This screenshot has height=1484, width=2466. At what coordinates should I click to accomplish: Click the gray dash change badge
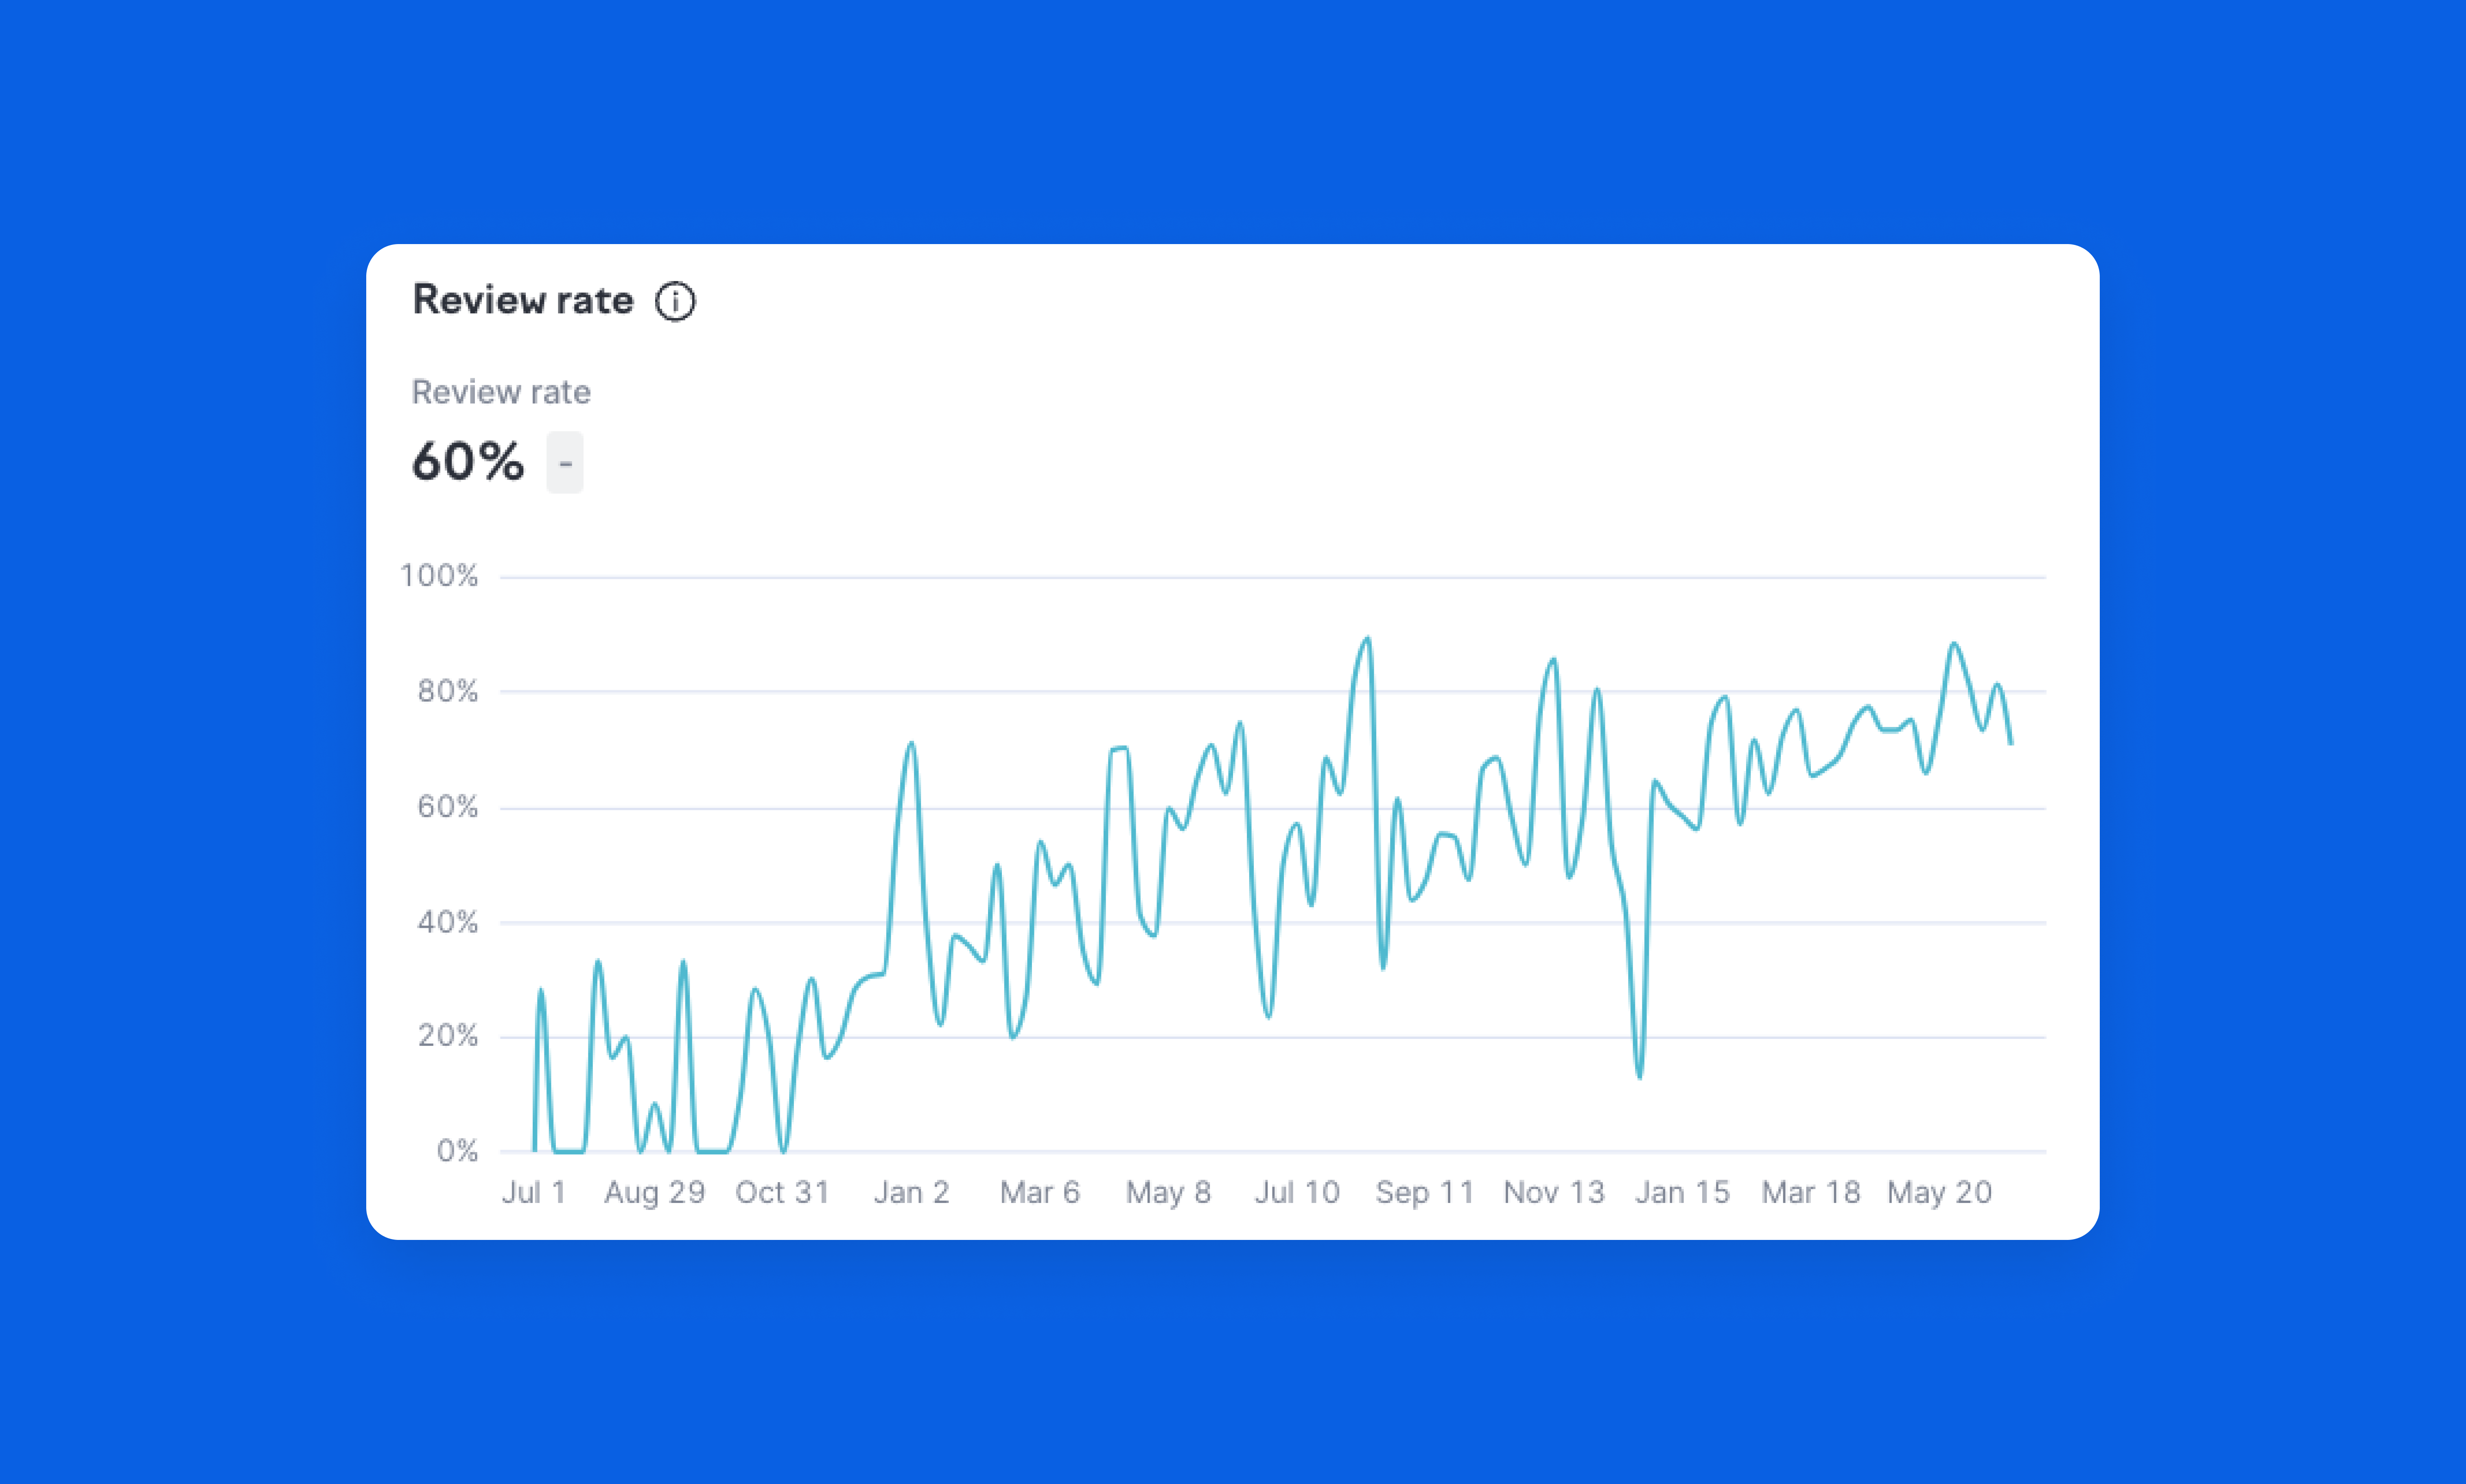pyautogui.click(x=565, y=463)
